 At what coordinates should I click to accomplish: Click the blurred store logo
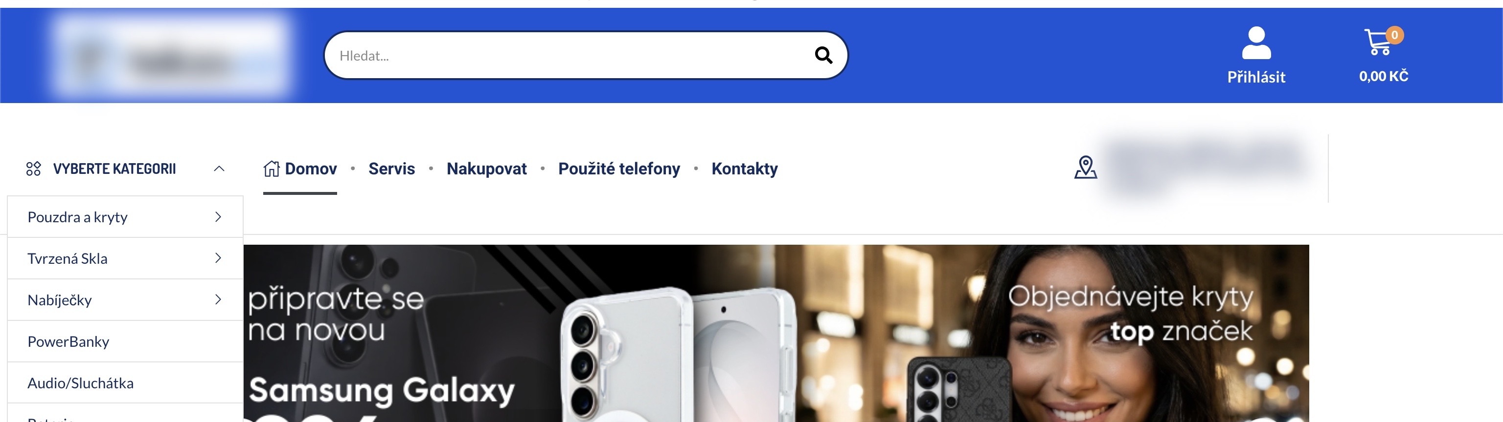tap(173, 55)
